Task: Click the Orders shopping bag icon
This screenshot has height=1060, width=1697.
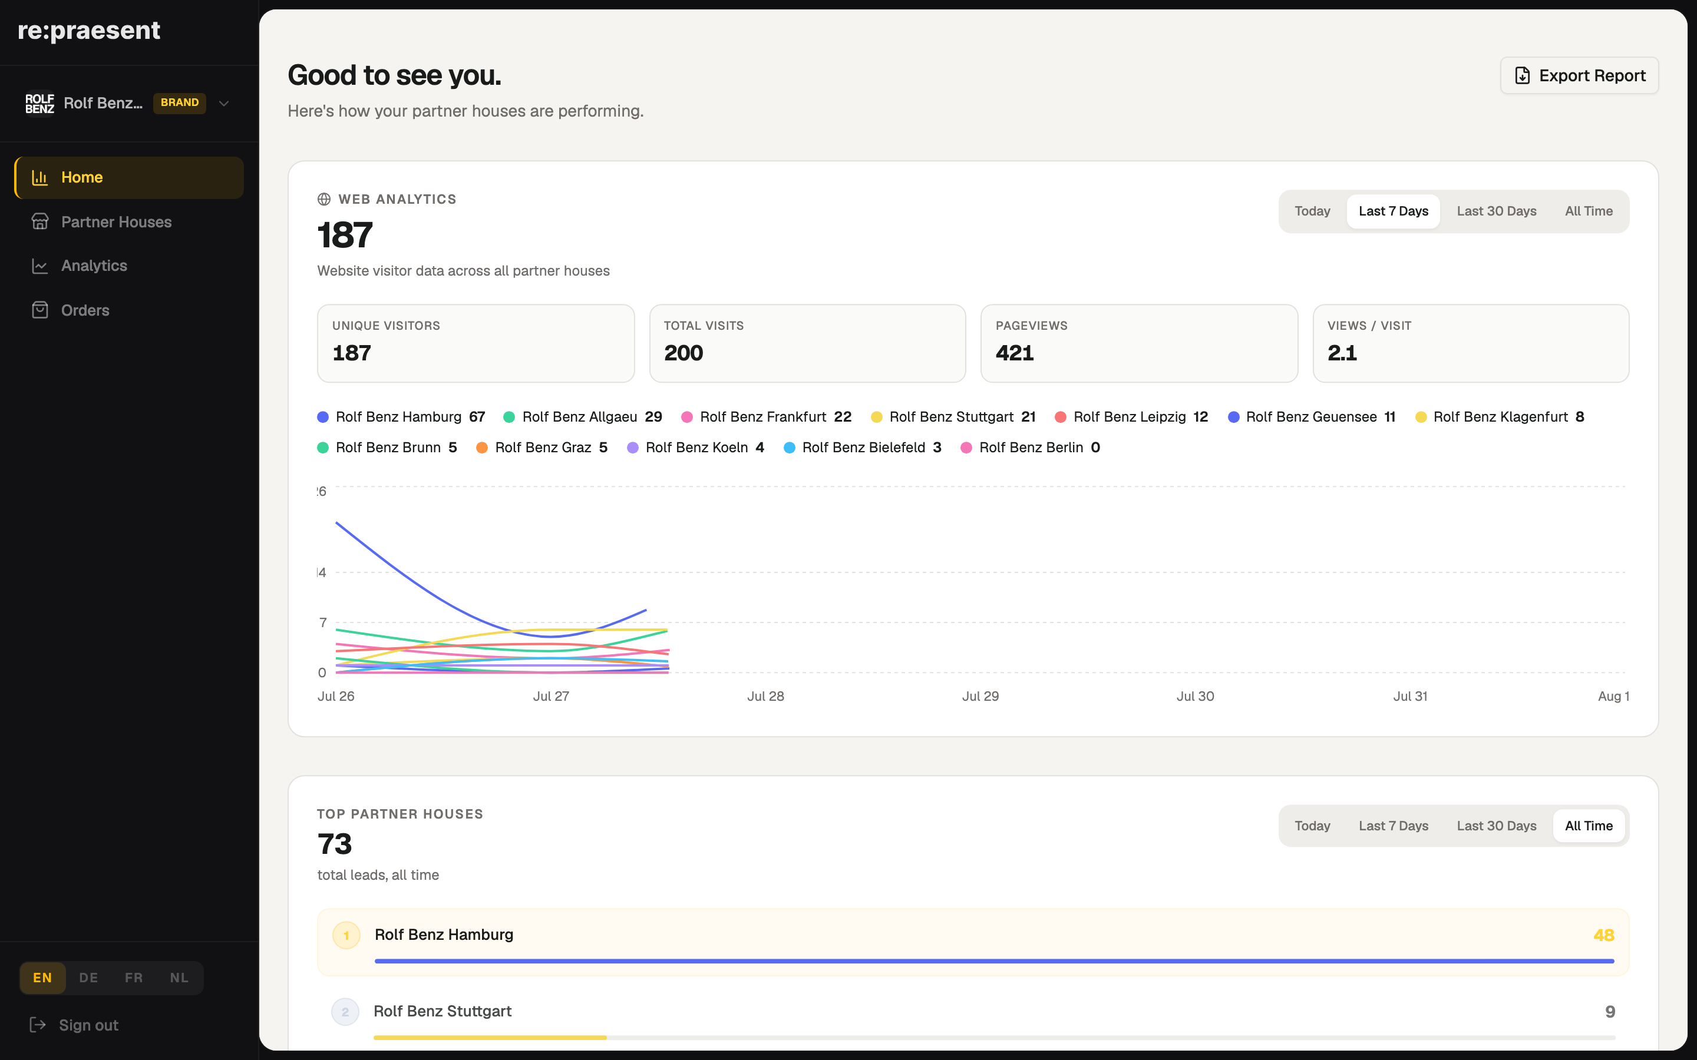Action: coord(40,310)
